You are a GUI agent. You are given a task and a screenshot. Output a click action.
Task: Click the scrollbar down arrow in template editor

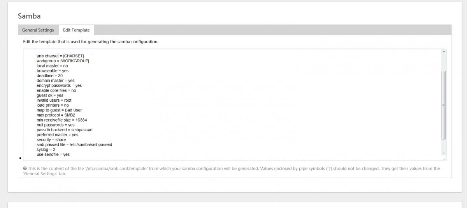pos(444,153)
